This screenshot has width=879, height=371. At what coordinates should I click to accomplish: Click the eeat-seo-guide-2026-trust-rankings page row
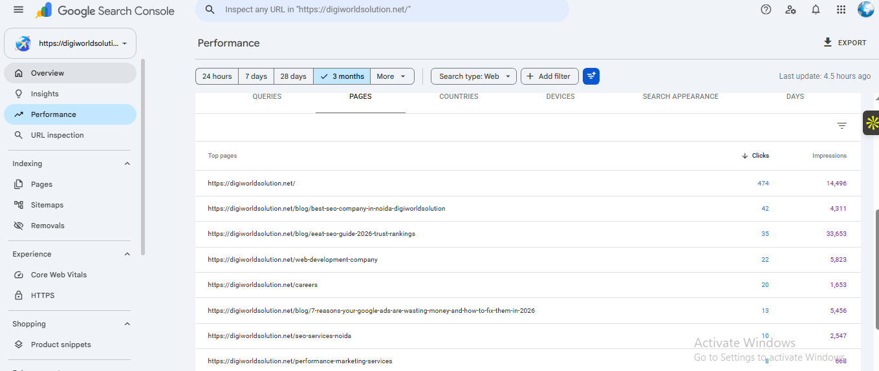point(528,234)
